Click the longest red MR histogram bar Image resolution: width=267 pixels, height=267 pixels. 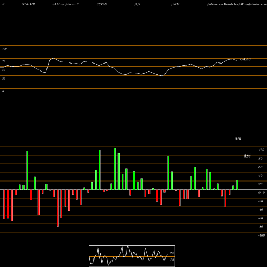[58, 208]
